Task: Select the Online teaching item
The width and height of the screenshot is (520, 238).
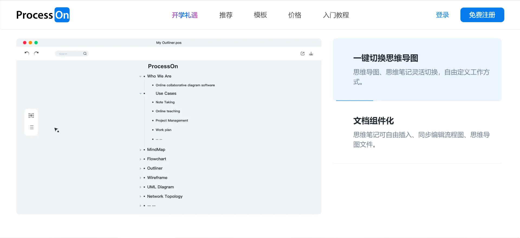Action: click(x=168, y=111)
